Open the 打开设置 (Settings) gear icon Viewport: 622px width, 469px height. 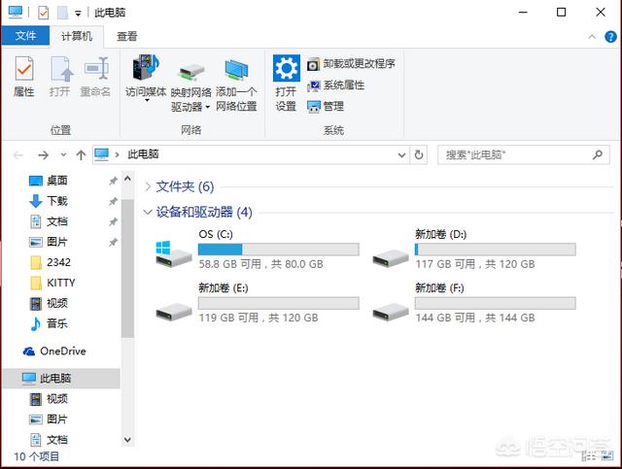pyautogui.click(x=286, y=68)
